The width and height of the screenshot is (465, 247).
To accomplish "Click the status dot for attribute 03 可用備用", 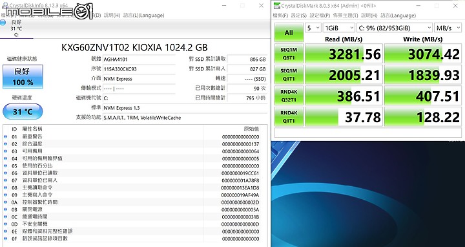I will point(5,151).
